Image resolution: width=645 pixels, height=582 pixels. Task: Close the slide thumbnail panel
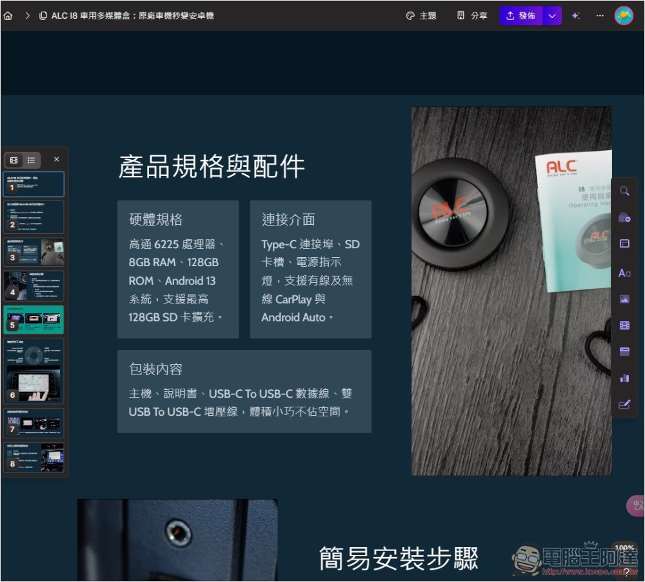[57, 159]
